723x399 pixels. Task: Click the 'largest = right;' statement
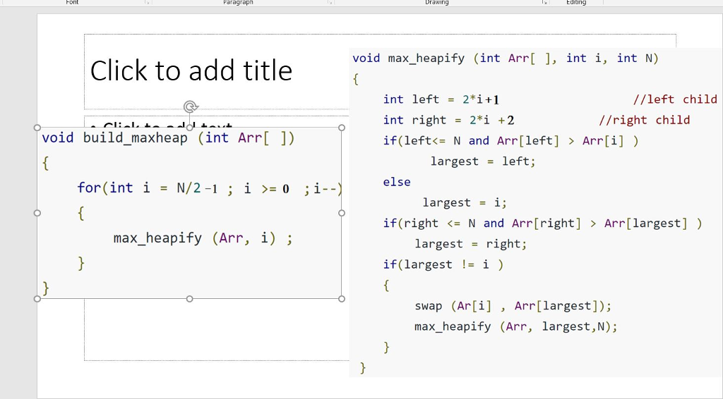(471, 244)
